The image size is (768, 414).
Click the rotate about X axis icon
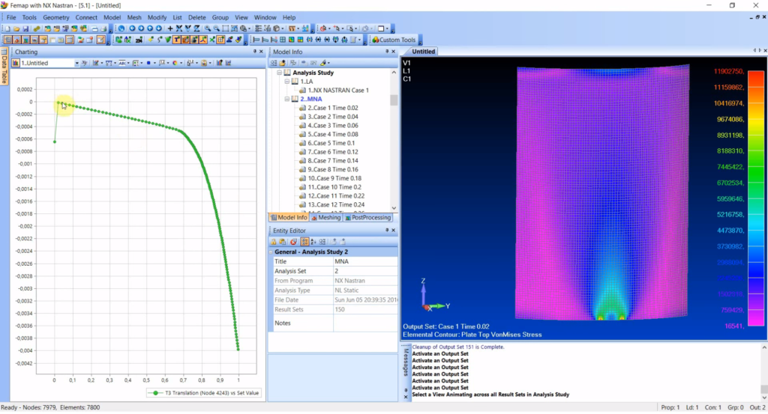178,28
